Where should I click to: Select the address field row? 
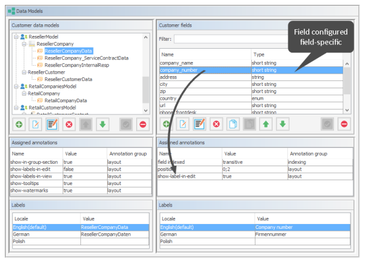(251, 77)
